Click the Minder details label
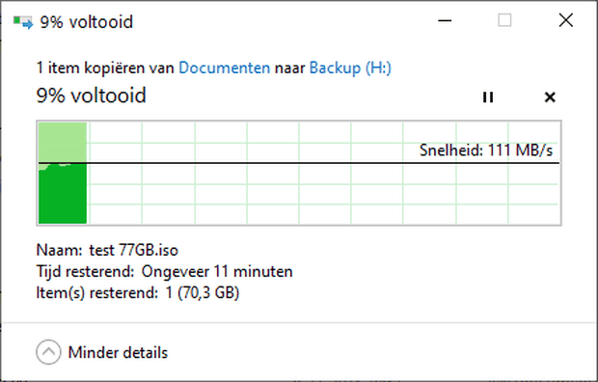Screen dimensions: 598x382 click(118, 352)
